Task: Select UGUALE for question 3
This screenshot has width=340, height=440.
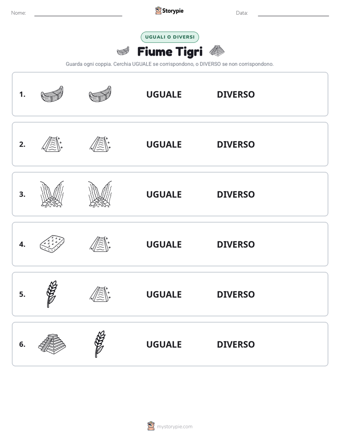Action: [164, 194]
